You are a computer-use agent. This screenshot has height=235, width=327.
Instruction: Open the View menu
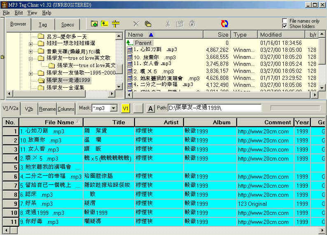click(x=32, y=13)
